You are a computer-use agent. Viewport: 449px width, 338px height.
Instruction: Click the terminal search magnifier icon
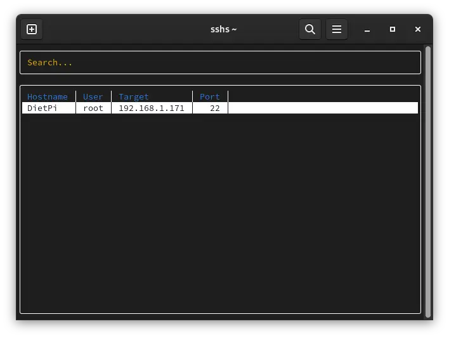[309, 29]
